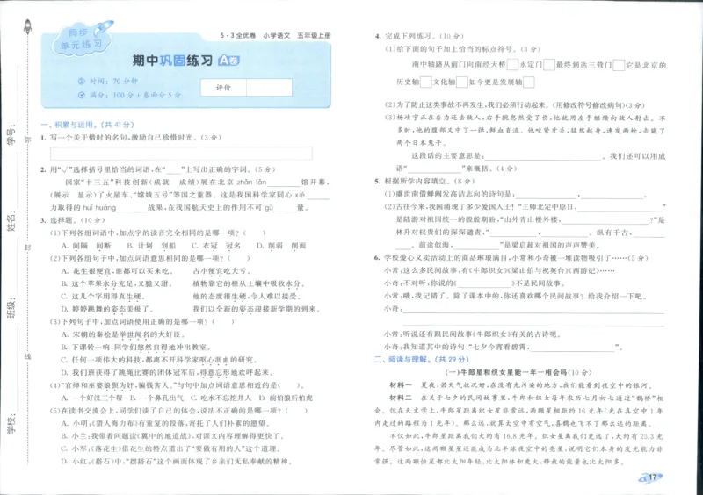Click the blank after 山外青山楼外楼
The image size is (703, 495).
click(605, 220)
